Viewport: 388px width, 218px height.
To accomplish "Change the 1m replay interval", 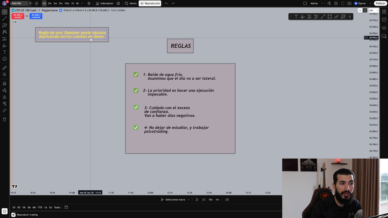I will pyautogui.click(x=217, y=199).
